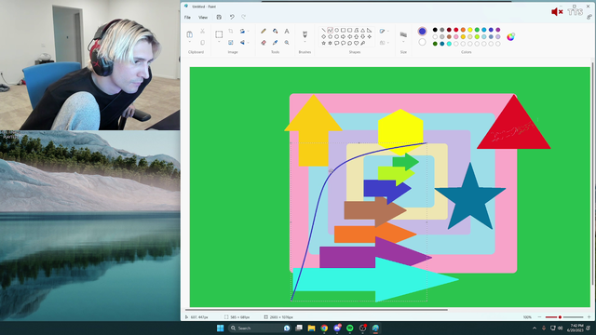Choose the Oval shape
The image size is (596, 335).
[337, 30]
